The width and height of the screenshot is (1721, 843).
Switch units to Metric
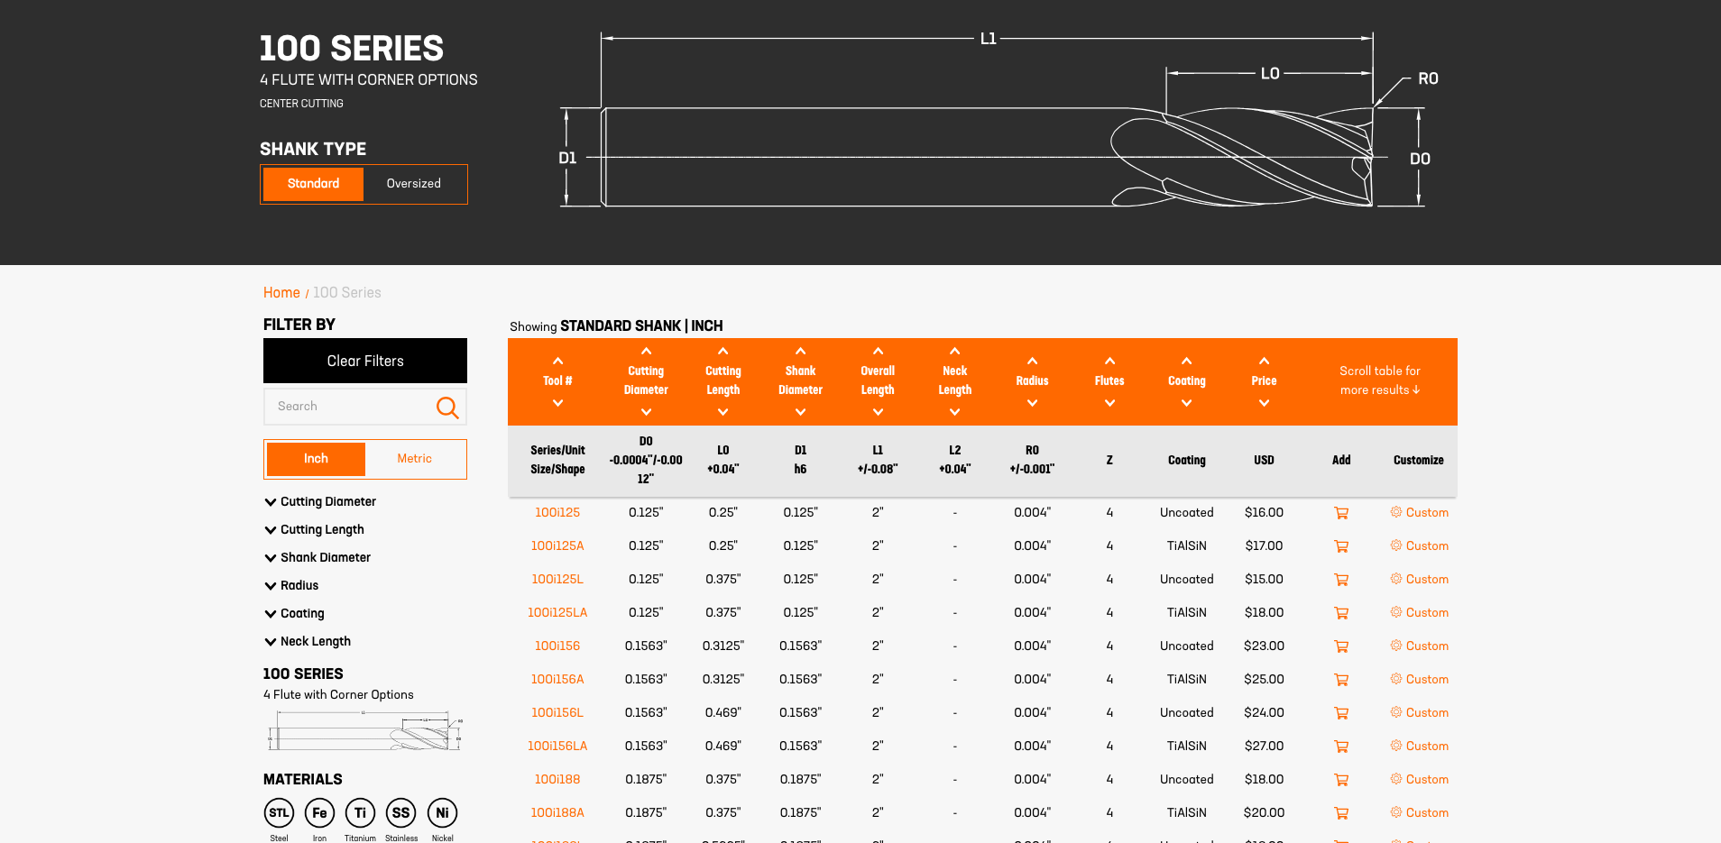(415, 459)
